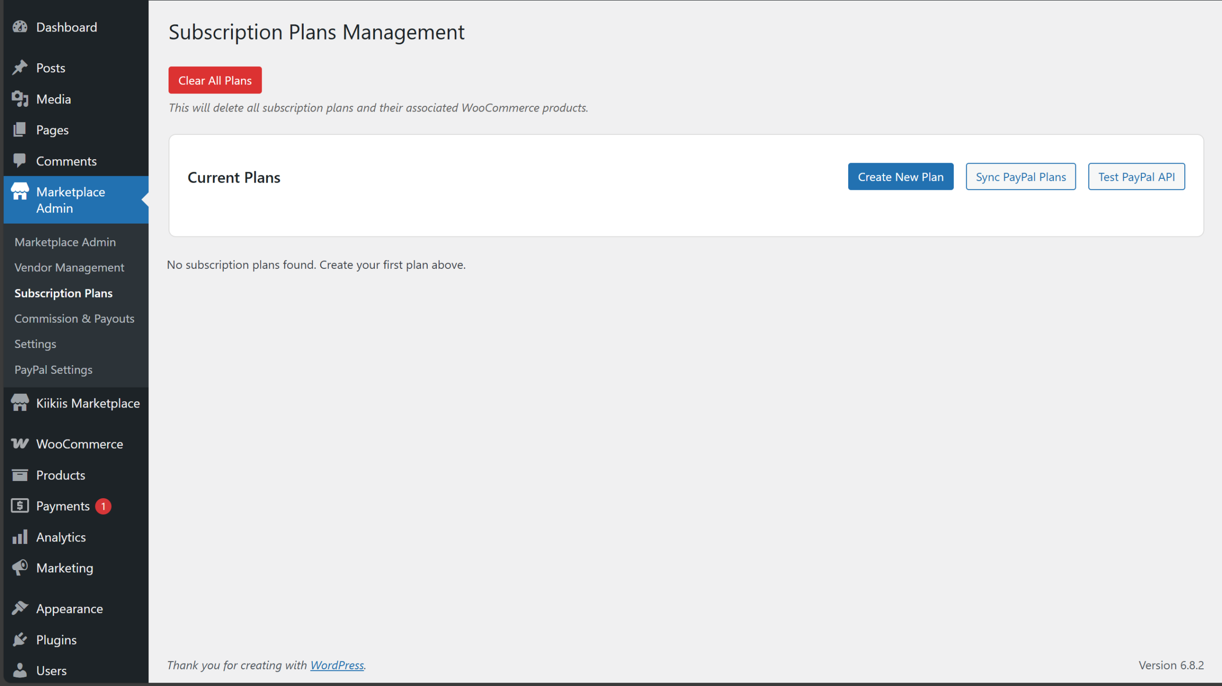Viewport: 1222px width, 686px height.
Task: Click the Pages icon in sidebar
Action: pos(20,130)
